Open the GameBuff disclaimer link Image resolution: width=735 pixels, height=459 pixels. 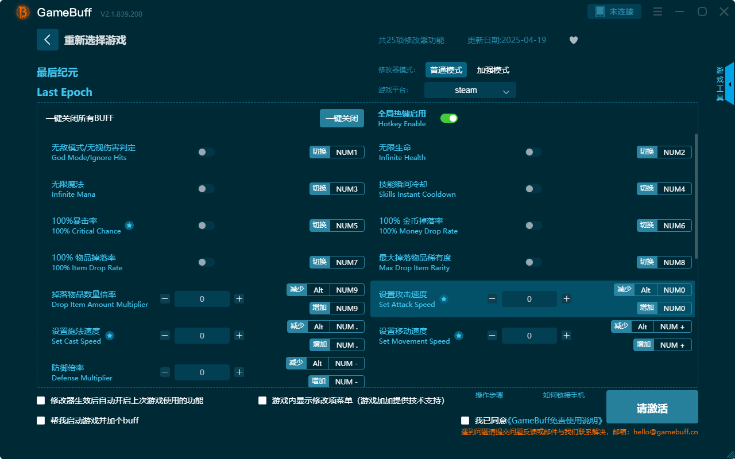point(555,421)
